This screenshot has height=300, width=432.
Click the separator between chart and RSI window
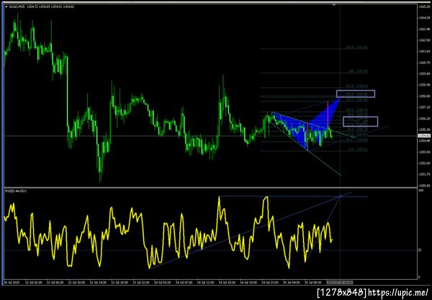pyautogui.click(x=210, y=188)
